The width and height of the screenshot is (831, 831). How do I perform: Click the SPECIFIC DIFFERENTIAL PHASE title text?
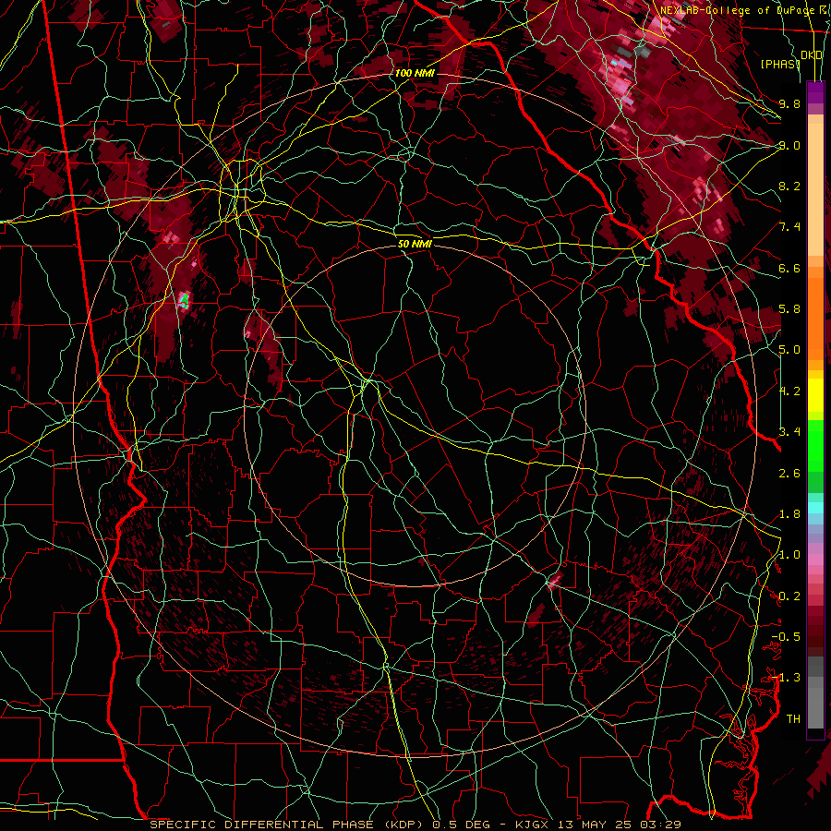261,825
